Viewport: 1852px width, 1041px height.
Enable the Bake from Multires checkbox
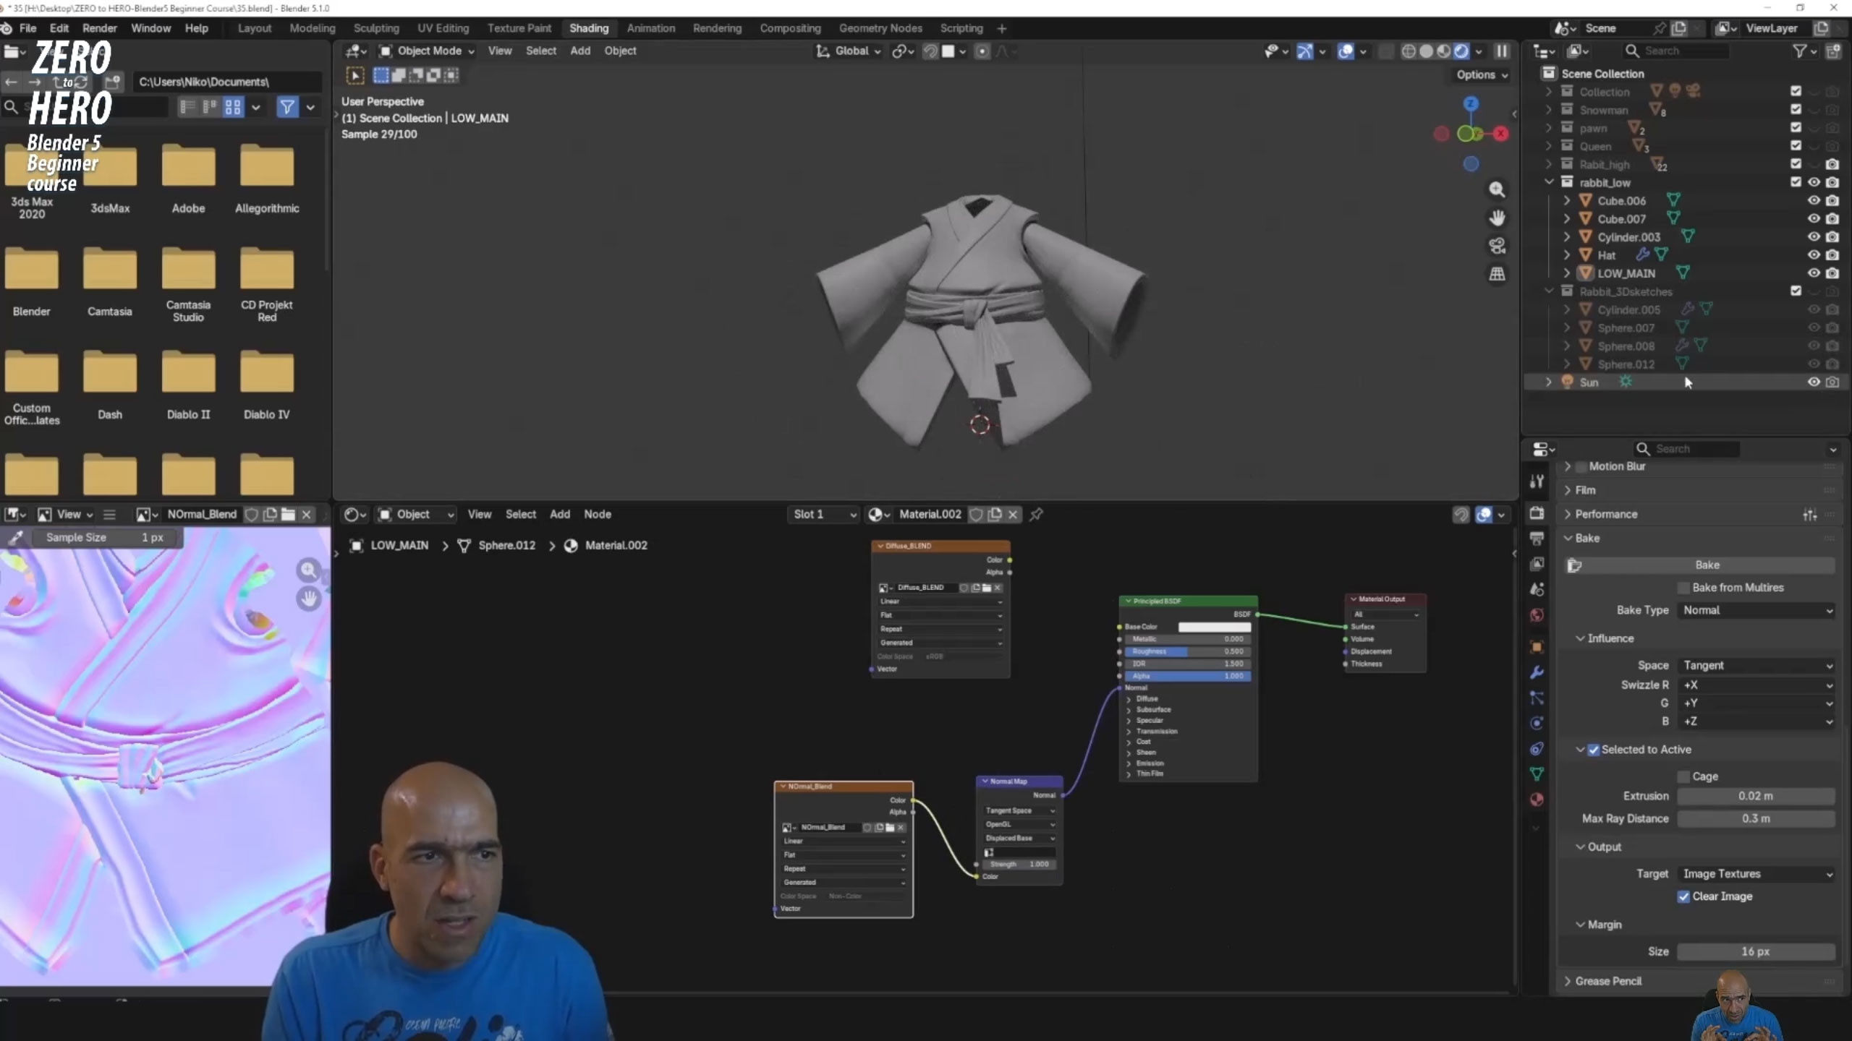(x=1683, y=588)
